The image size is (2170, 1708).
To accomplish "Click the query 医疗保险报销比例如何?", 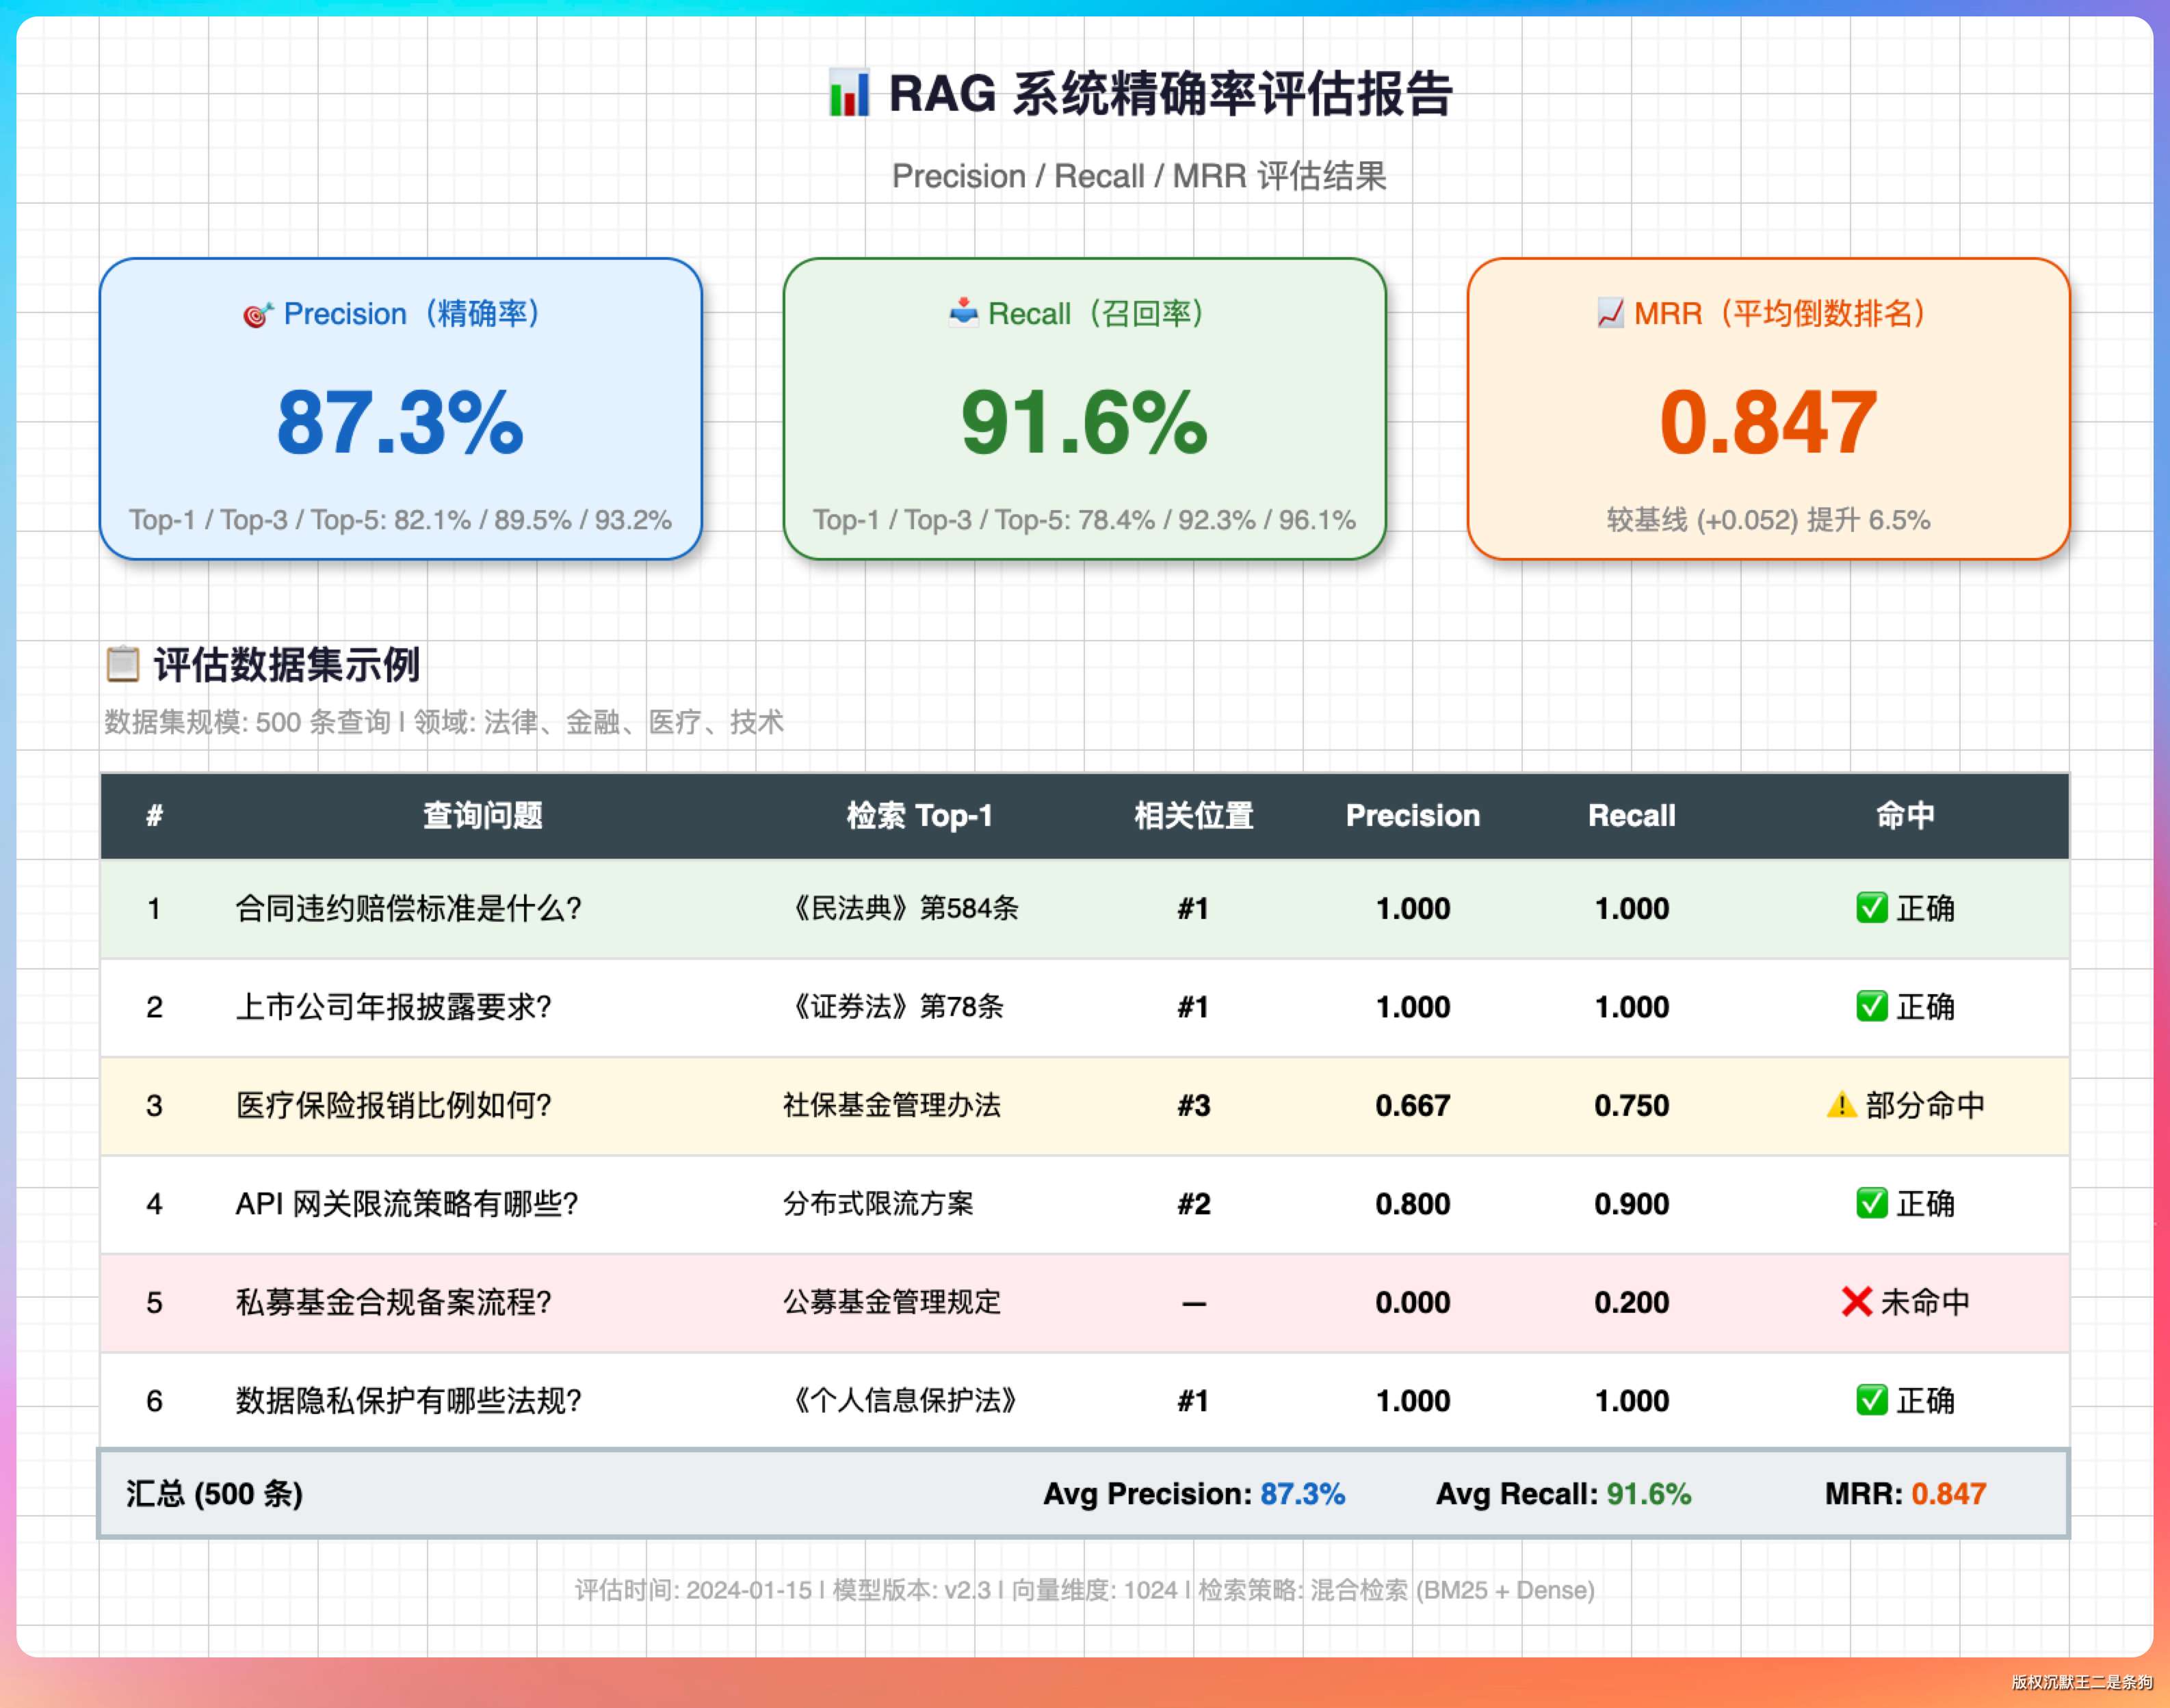I will (393, 1105).
